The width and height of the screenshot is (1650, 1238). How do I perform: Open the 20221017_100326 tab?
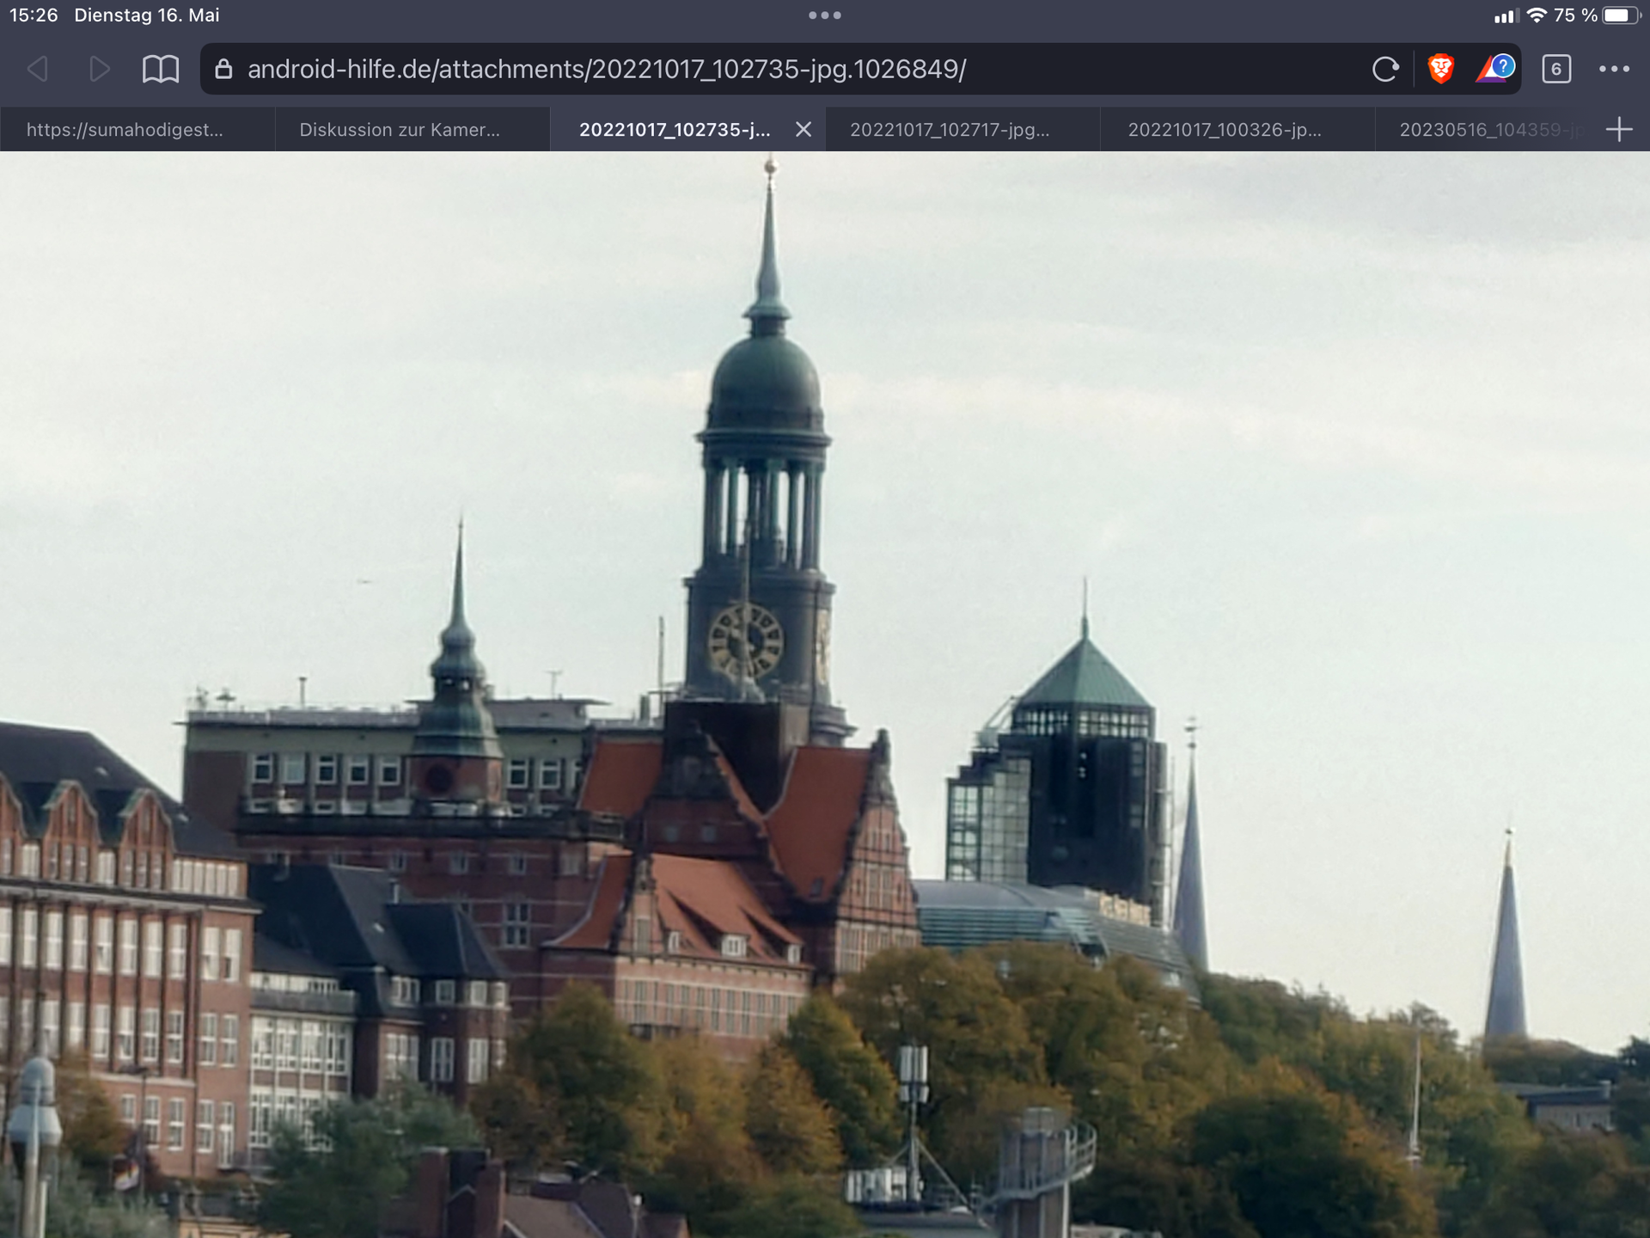[1225, 130]
